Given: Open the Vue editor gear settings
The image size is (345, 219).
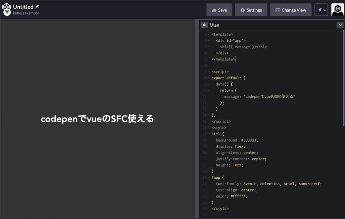Looking at the screenshot, I should pyautogui.click(x=204, y=25).
